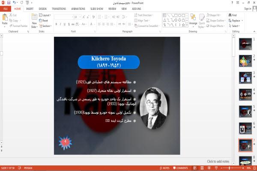Image resolution: width=257 pixels, height=171 pixels.
Task: Toggle numbered list
Action: point(107,17)
